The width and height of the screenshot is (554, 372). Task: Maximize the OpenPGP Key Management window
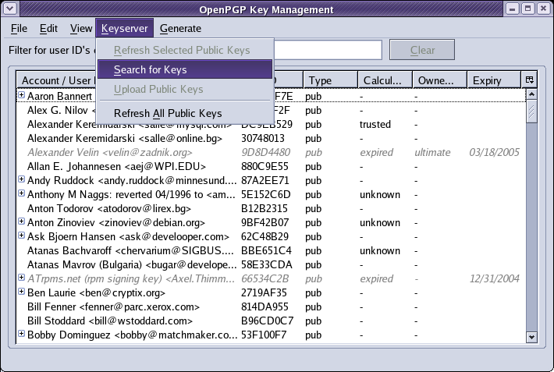point(527,9)
